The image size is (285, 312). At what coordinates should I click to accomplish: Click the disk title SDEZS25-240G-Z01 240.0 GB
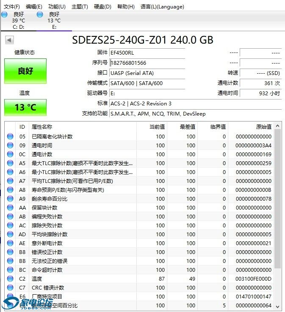pyautogui.click(x=142, y=40)
